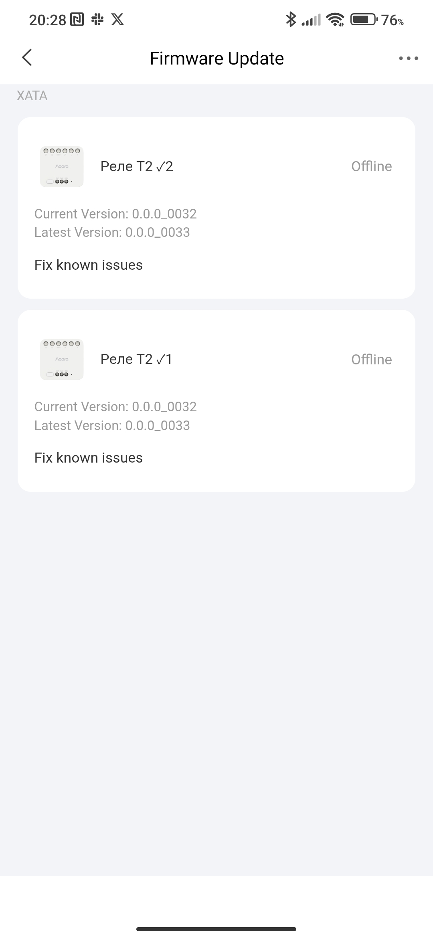Tap Latest Version text of Реле T2 √2
Image resolution: width=433 pixels, height=938 pixels.
(112, 232)
